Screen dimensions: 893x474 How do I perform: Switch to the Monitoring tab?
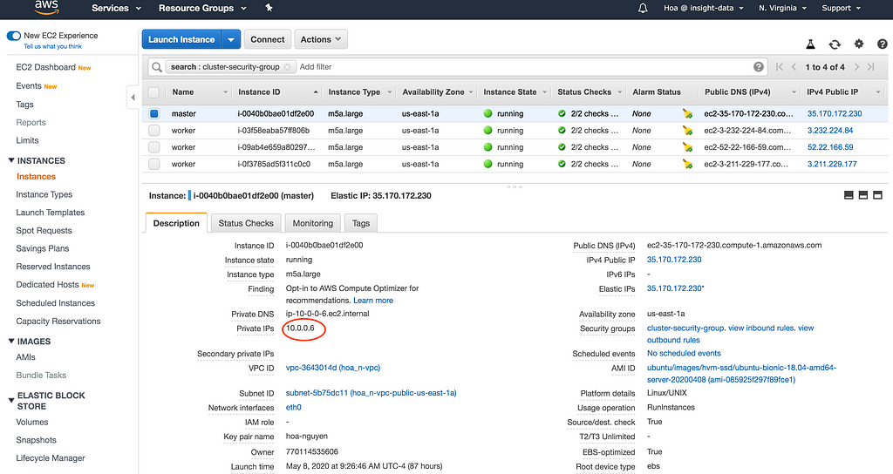click(x=313, y=223)
